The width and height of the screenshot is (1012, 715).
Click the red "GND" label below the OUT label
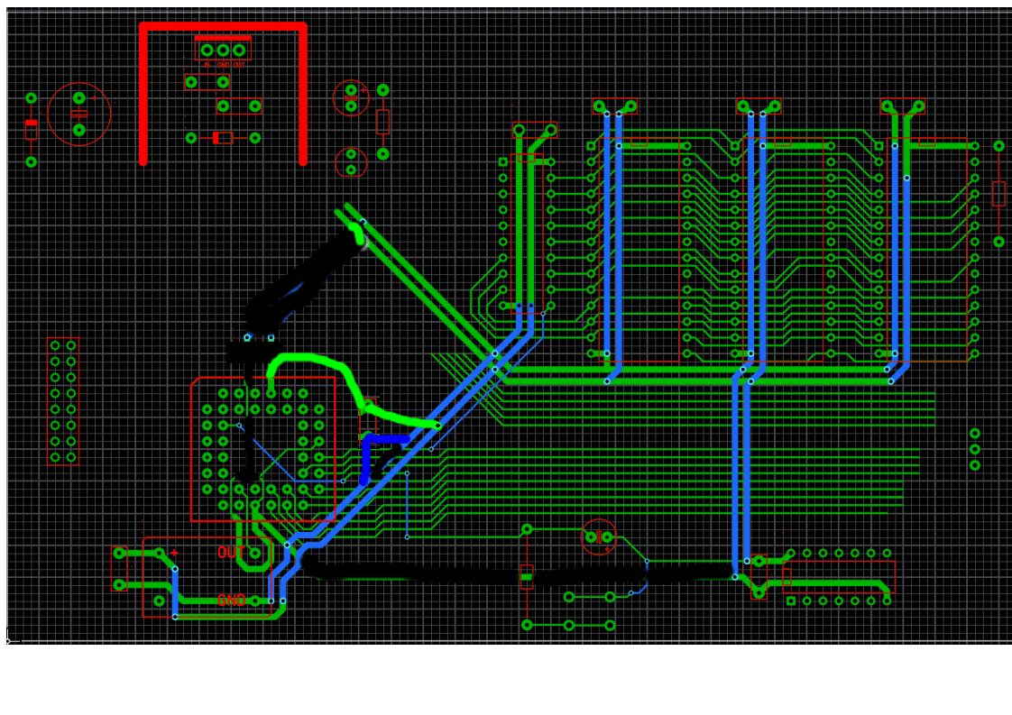[231, 600]
